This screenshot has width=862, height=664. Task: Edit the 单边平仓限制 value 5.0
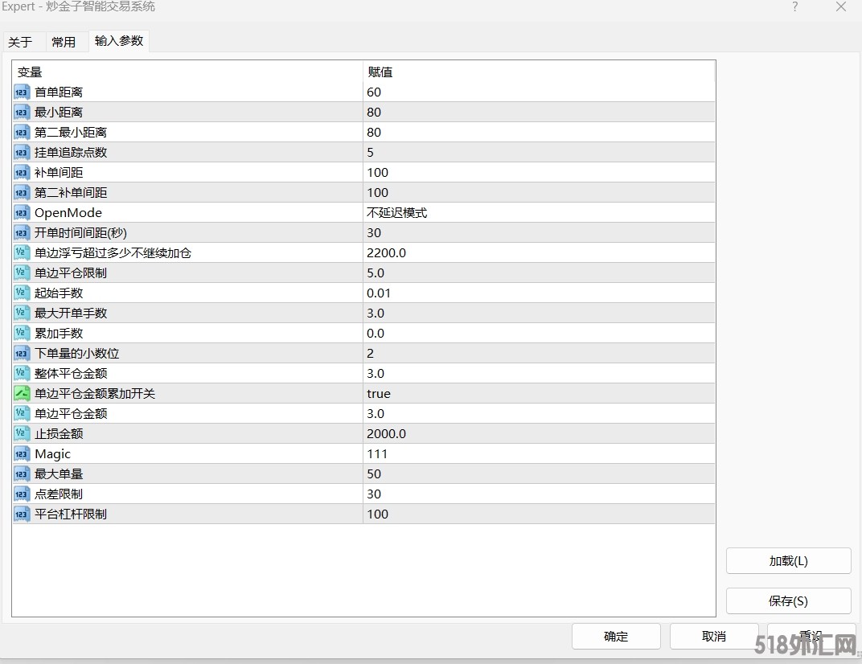tap(539, 273)
